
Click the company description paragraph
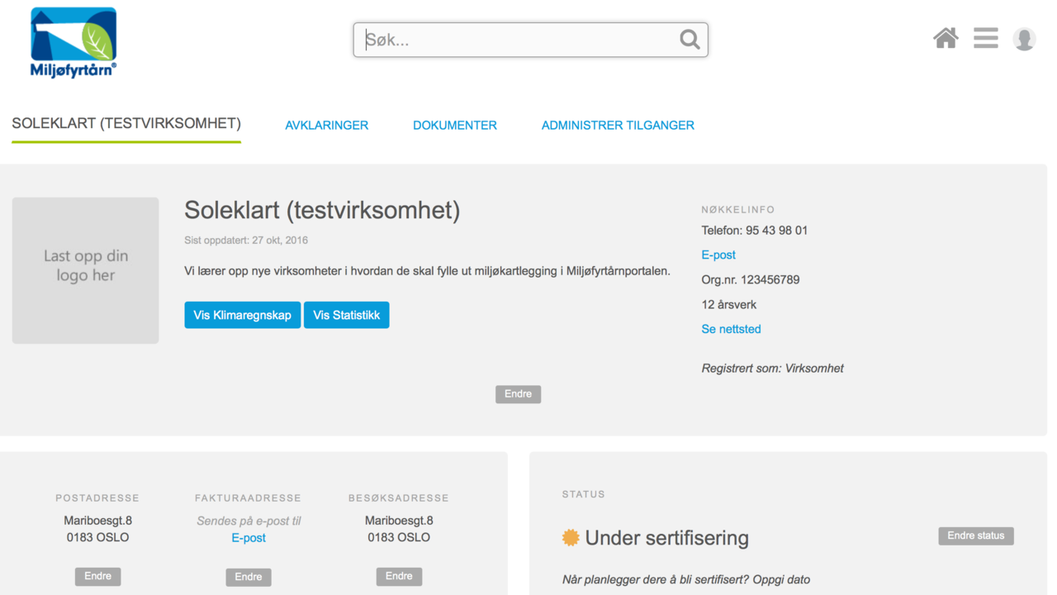[428, 271]
